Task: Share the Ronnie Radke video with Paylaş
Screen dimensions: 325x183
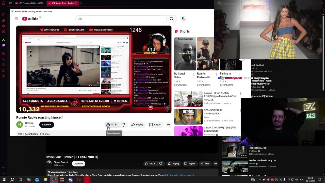Action: (137, 125)
